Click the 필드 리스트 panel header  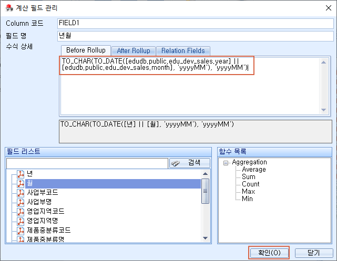coord(108,152)
